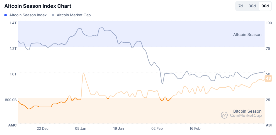Click the ASI axis label

(x=268, y=125)
